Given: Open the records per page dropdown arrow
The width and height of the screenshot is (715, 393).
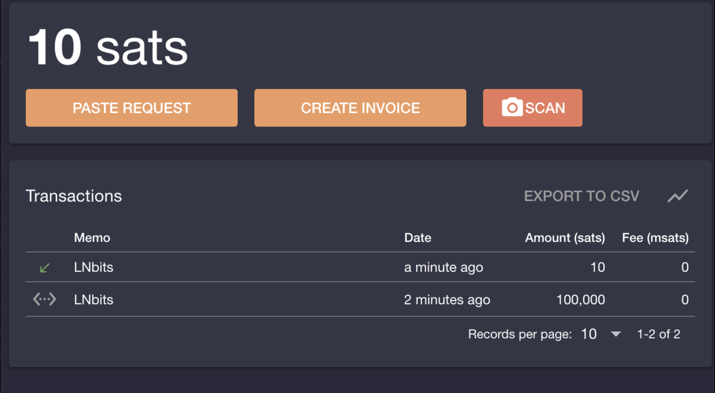Looking at the screenshot, I should point(616,334).
